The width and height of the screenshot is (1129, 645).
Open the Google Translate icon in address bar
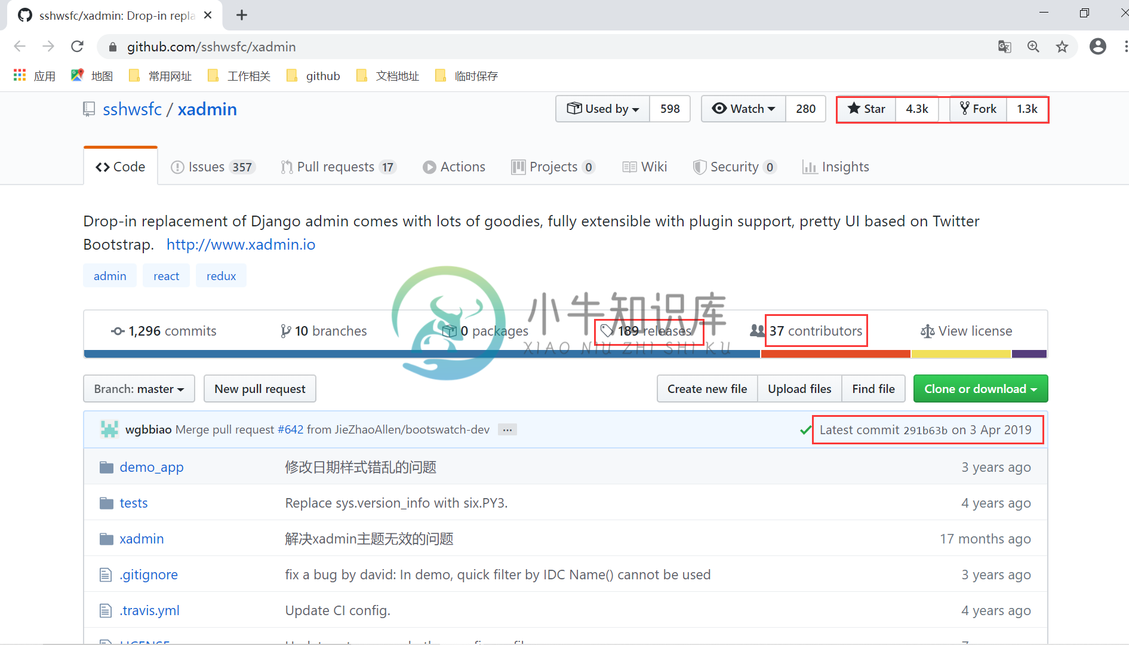(x=1005, y=47)
